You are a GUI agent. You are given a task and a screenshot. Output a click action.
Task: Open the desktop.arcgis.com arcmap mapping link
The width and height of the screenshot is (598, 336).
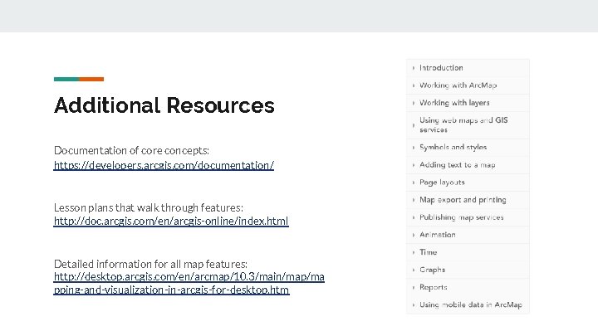click(x=189, y=283)
